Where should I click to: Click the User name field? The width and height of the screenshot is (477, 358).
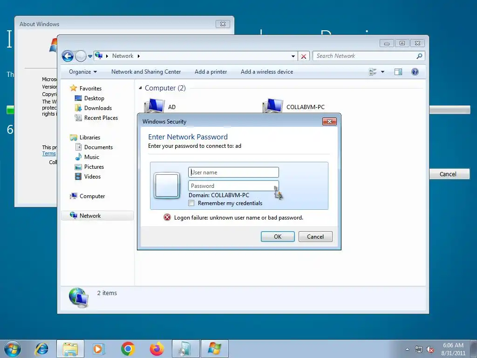(233, 172)
